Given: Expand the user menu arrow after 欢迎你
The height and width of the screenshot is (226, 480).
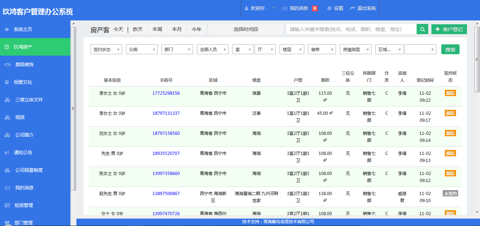Looking at the screenshot, I should [x=274, y=8].
